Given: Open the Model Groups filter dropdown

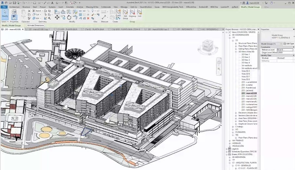Looking at the screenshot, I should point(272,44).
